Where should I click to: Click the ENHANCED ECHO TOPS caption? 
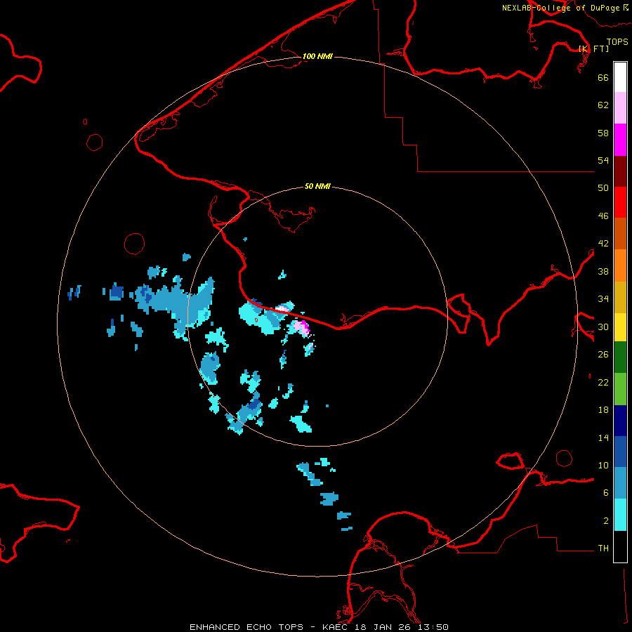246,627
